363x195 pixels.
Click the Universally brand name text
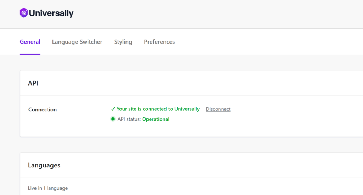tap(51, 13)
